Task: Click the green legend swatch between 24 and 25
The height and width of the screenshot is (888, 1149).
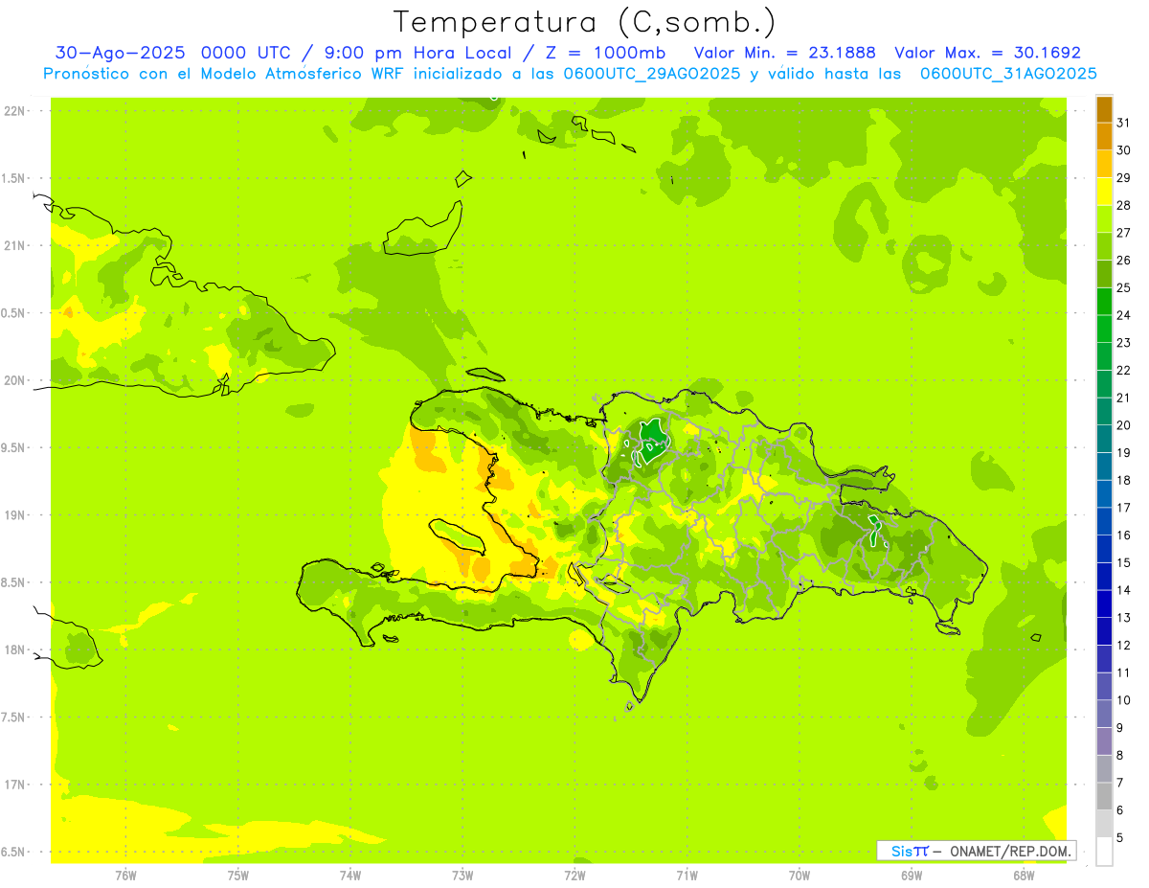Action: pos(1104,302)
